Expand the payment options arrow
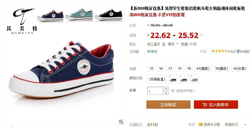 click(245, 125)
